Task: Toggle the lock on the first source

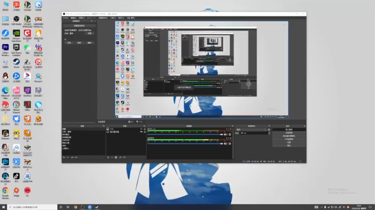Action: (145, 129)
